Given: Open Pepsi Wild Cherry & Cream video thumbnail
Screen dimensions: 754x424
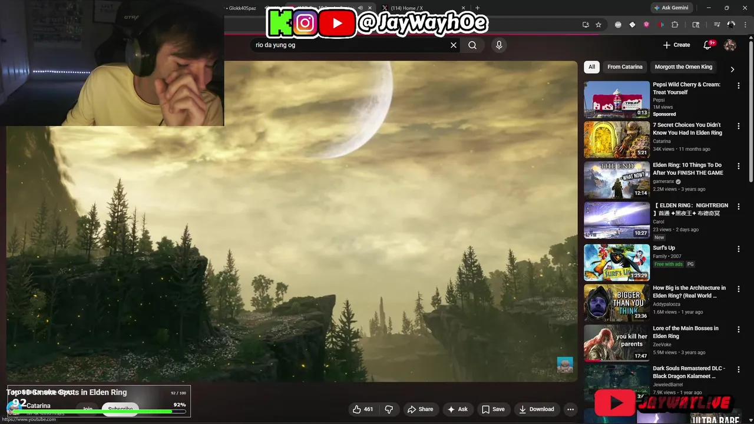Looking at the screenshot, I should pyautogui.click(x=617, y=100).
